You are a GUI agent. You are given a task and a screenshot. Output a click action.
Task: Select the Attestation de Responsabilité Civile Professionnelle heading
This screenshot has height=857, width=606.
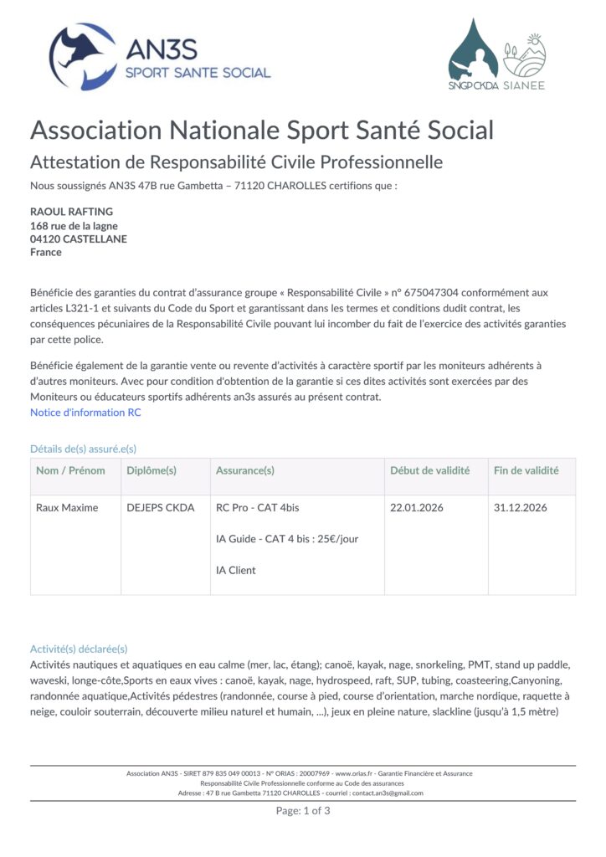tap(236, 162)
